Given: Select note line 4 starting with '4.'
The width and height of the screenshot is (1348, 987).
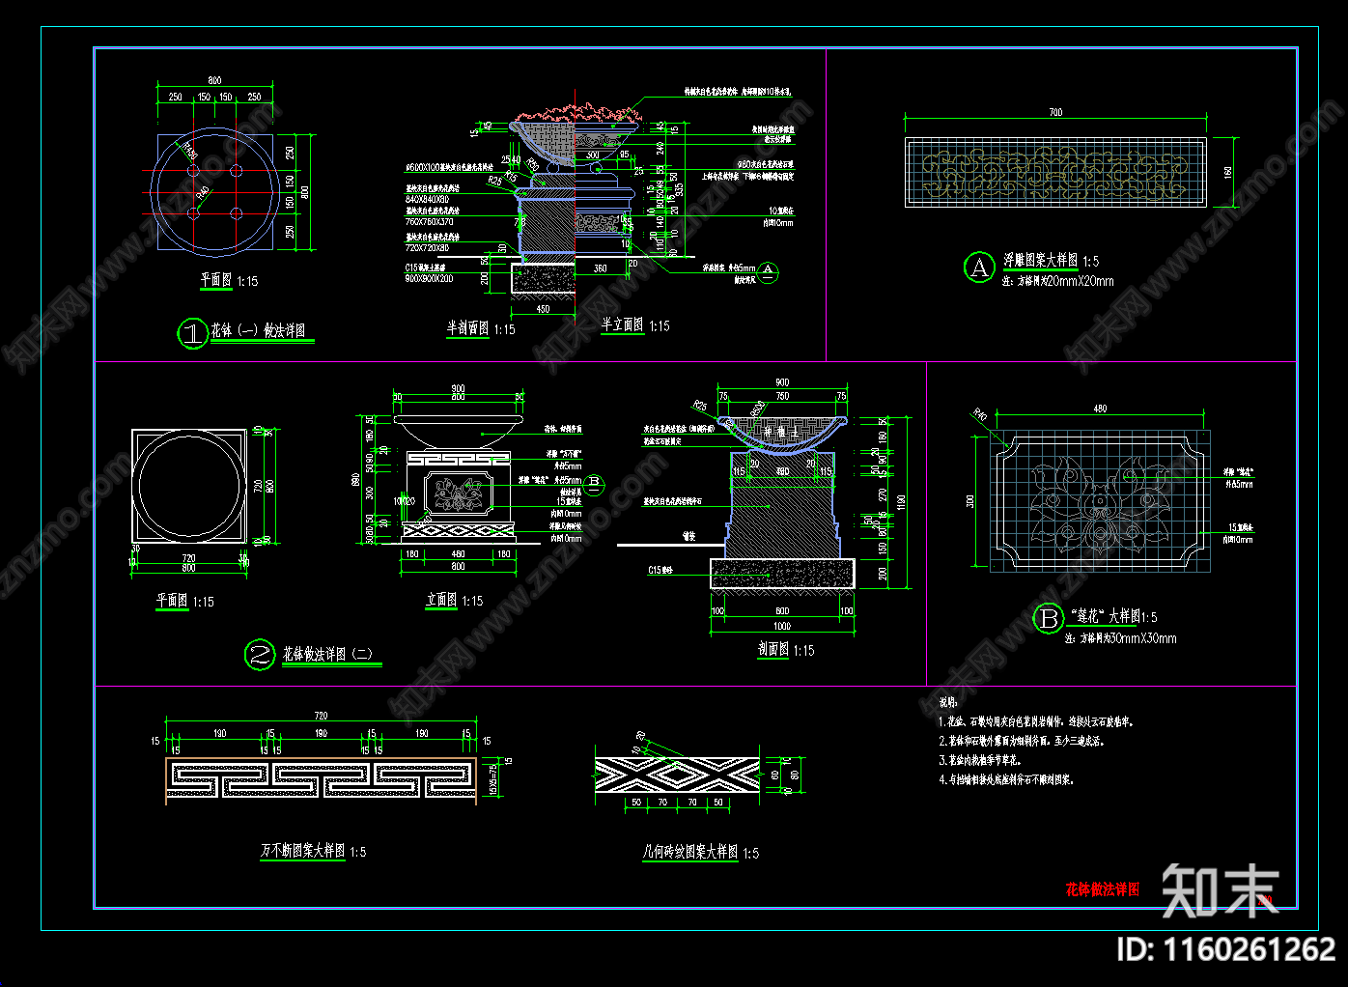Looking at the screenshot, I should [x=1006, y=779].
